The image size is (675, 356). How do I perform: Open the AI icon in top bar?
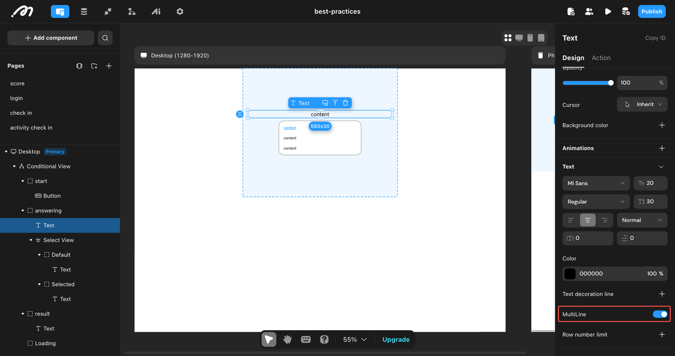point(156,11)
